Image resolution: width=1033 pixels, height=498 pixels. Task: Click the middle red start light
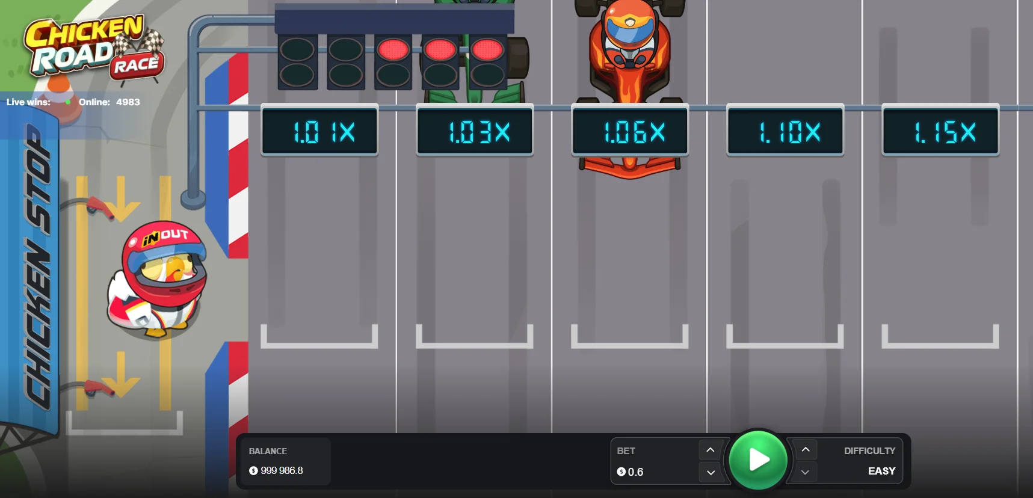coord(440,49)
